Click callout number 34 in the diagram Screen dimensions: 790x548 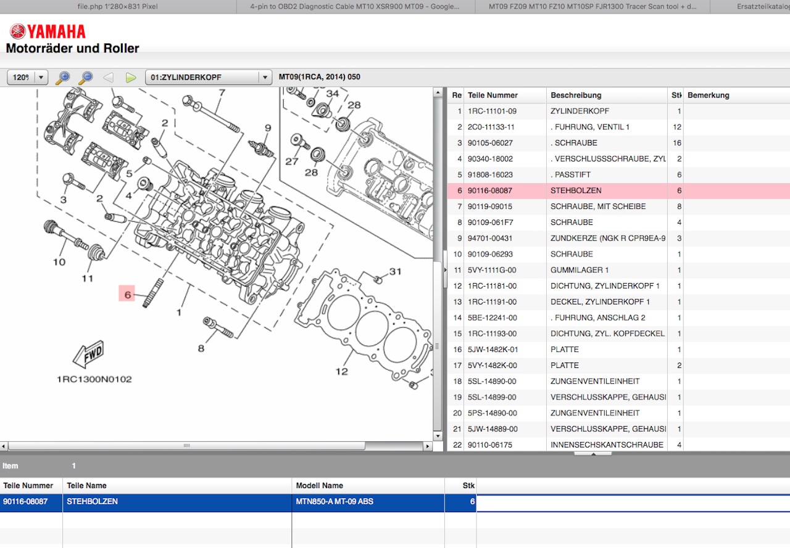click(x=332, y=94)
